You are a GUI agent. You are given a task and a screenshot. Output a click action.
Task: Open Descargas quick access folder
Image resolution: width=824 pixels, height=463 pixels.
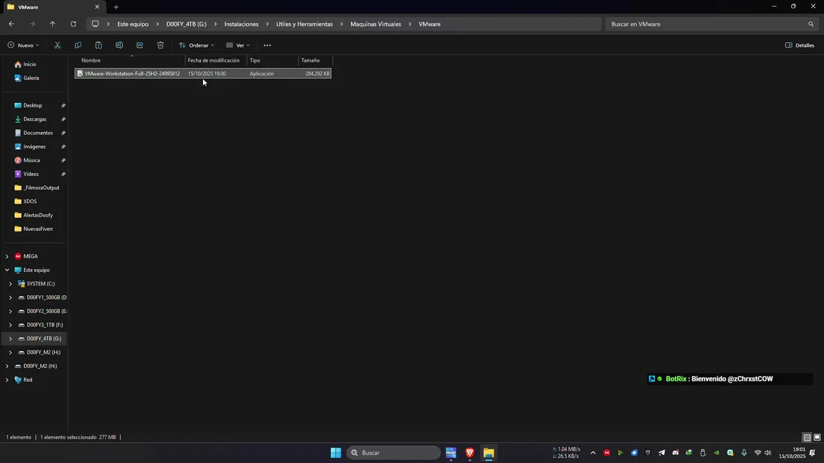coord(35,119)
